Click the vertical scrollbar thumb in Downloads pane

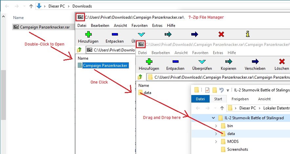(3, 95)
